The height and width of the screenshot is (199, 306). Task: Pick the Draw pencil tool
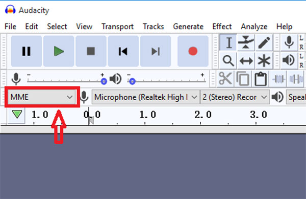264,42
